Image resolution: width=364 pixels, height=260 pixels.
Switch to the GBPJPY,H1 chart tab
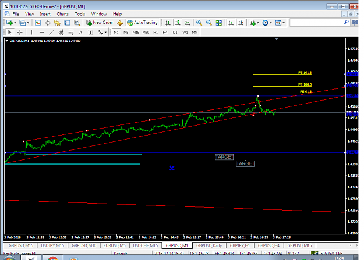pos(240,245)
